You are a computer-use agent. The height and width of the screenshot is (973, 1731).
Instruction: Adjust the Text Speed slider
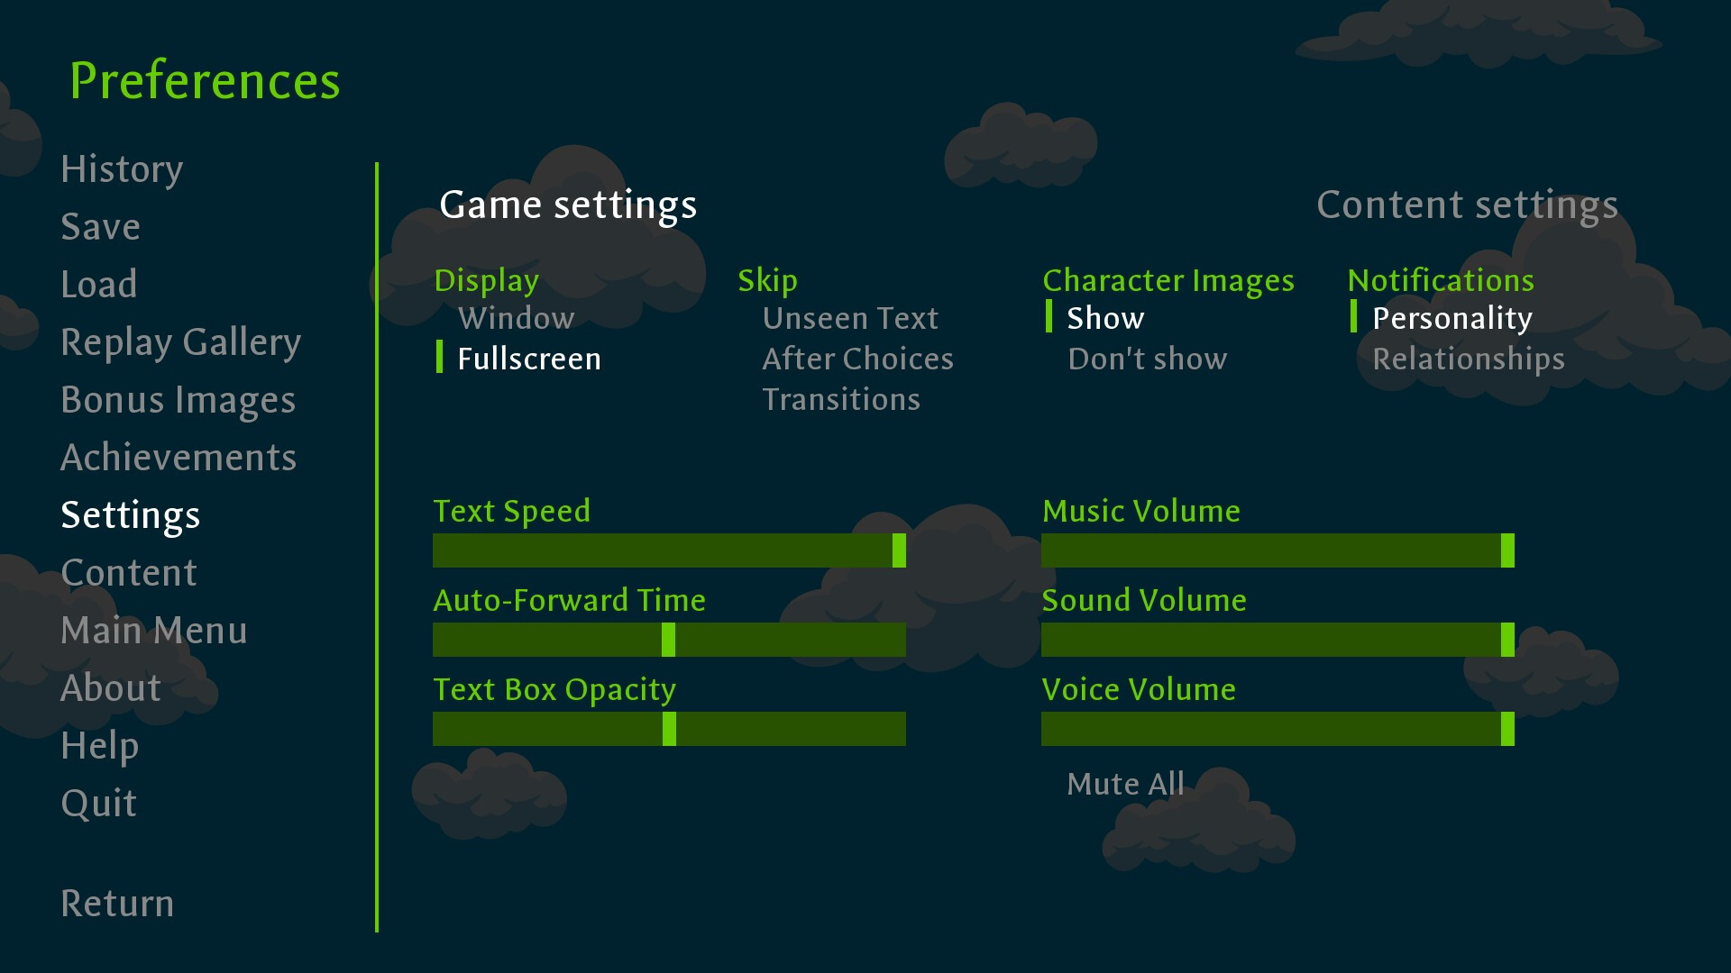(x=899, y=549)
